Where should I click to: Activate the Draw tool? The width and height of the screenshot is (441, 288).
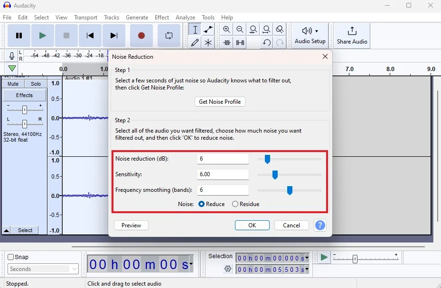pyautogui.click(x=195, y=43)
